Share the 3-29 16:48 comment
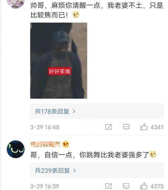168x190 pixels. click(x=109, y=127)
